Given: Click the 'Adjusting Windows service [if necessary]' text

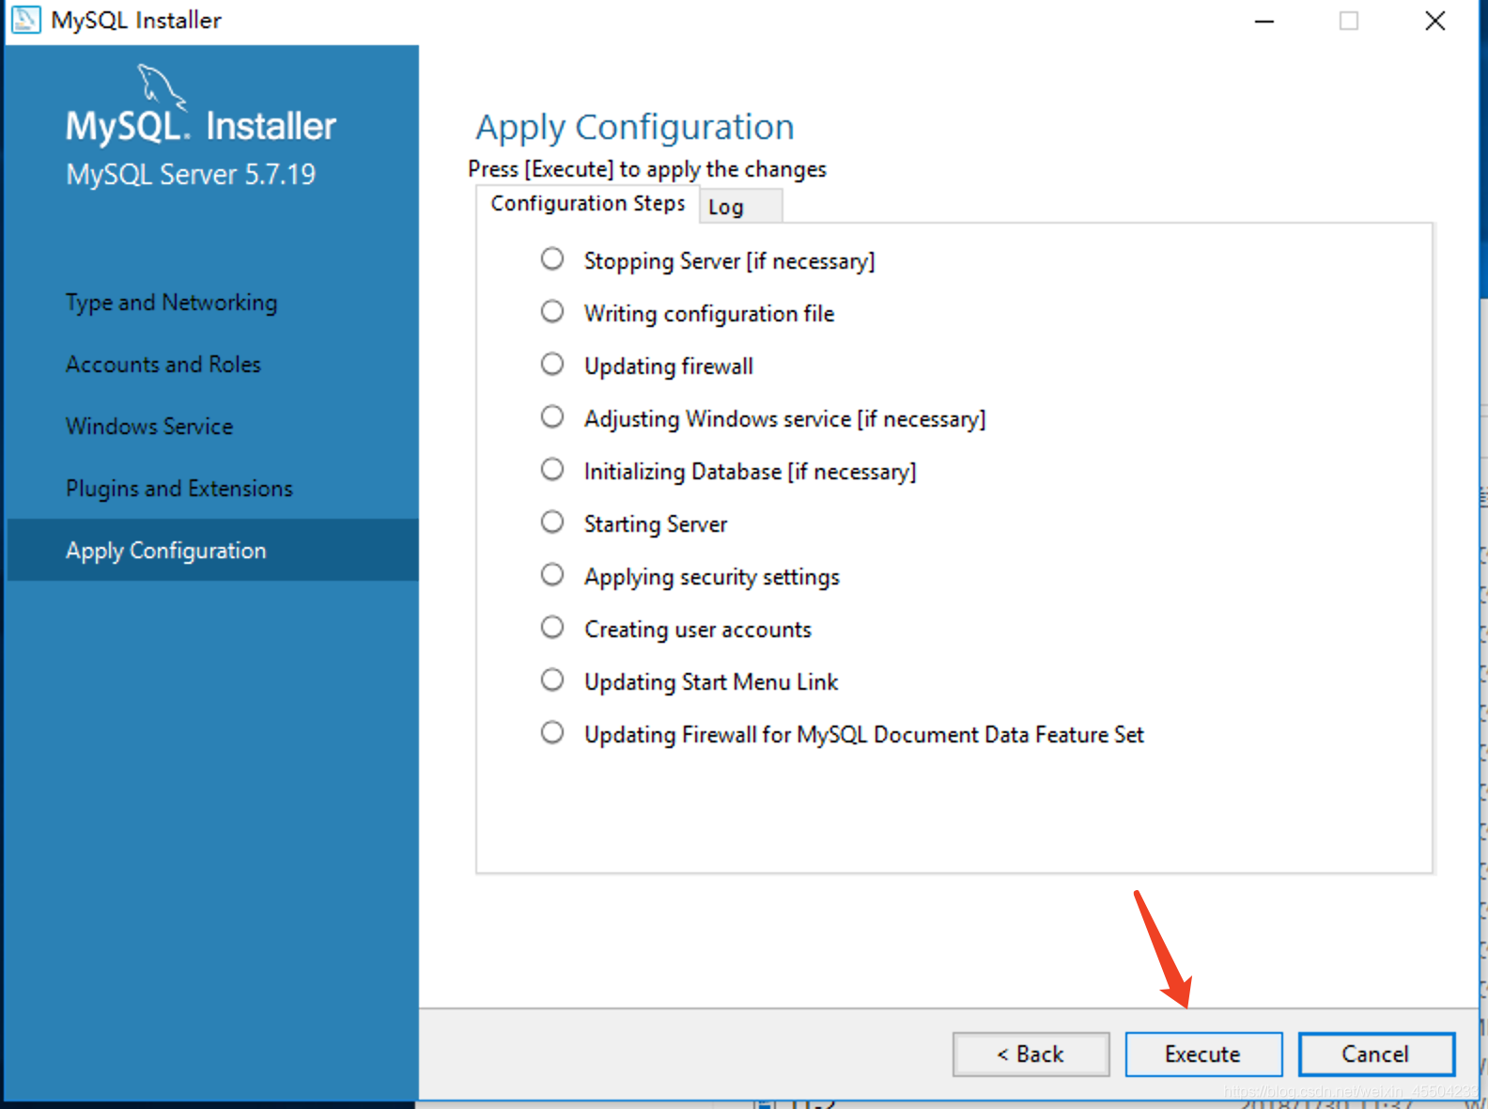Looking at the screenshot, I should 784,419.
